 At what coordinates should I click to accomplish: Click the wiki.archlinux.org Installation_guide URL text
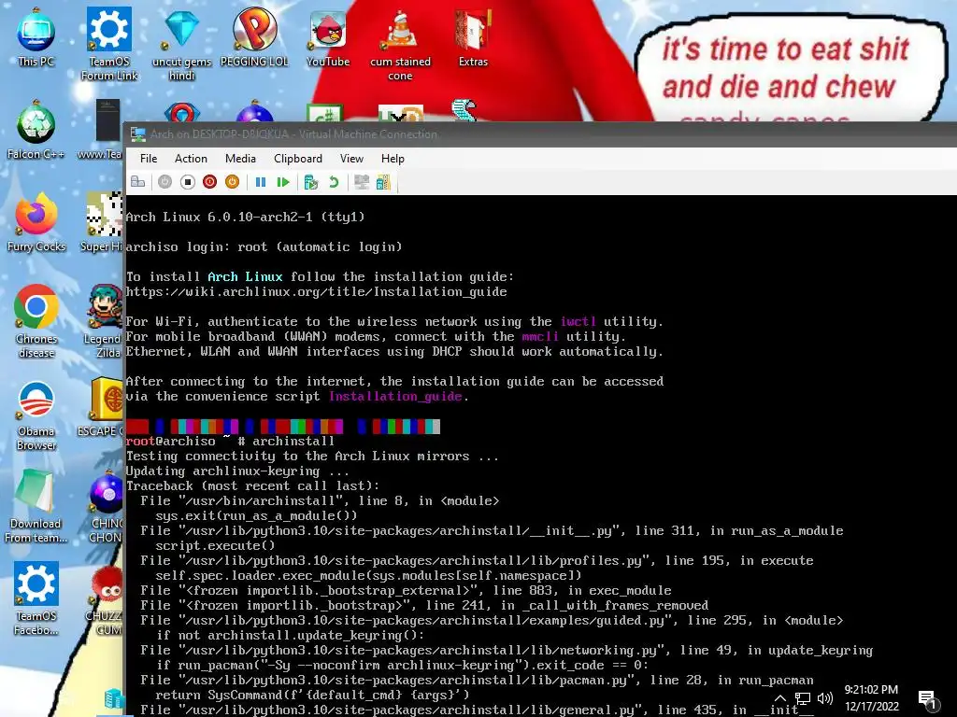(x=316, y=292)
